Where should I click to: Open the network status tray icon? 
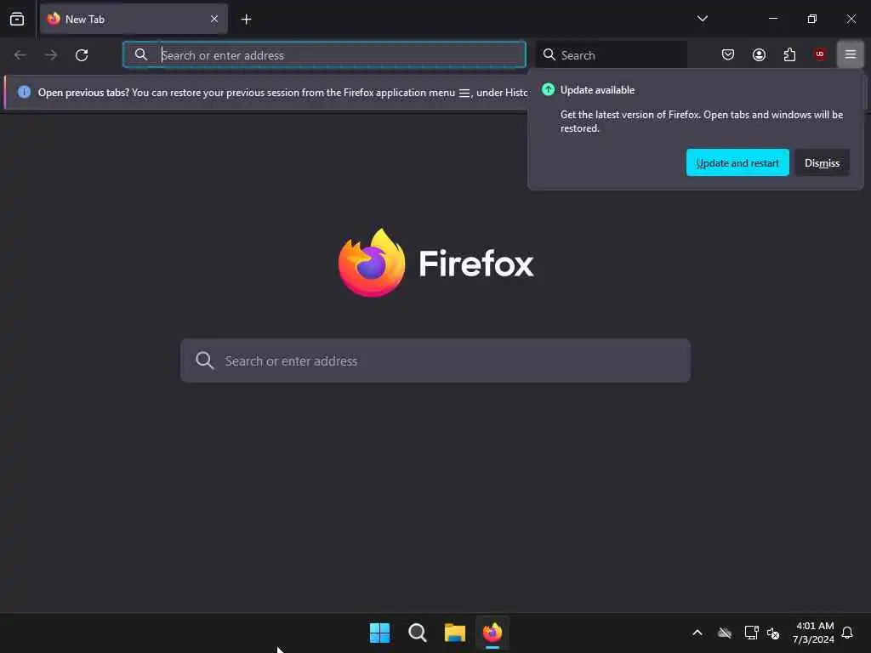tap(751, 633)
